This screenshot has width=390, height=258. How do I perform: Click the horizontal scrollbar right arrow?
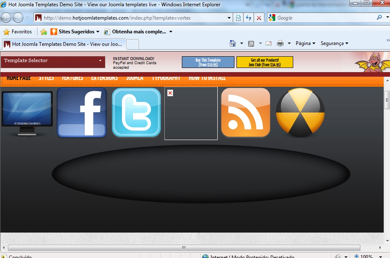pos(380,248)
